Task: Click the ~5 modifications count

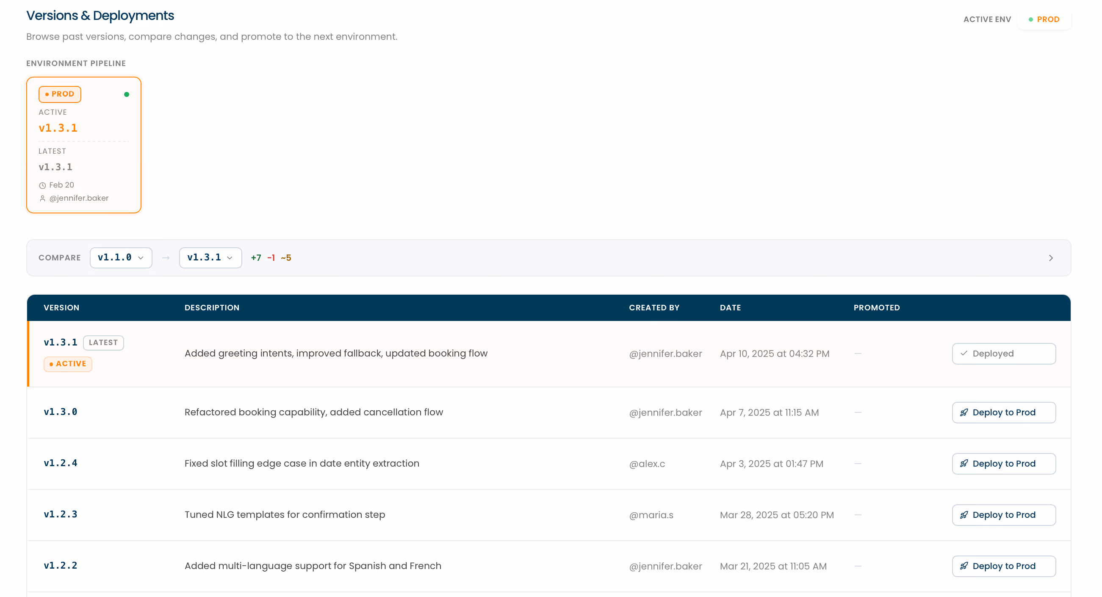Action: pos(286,257)
